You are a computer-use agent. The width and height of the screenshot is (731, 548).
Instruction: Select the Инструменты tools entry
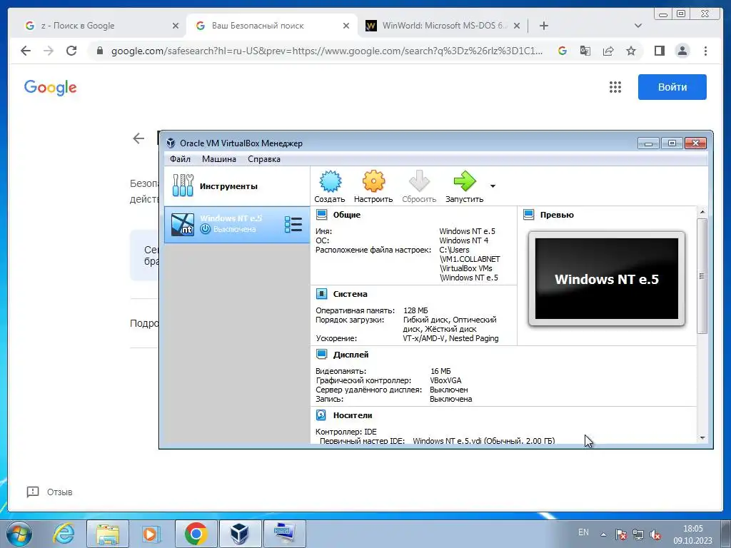(x=237, y=186)
